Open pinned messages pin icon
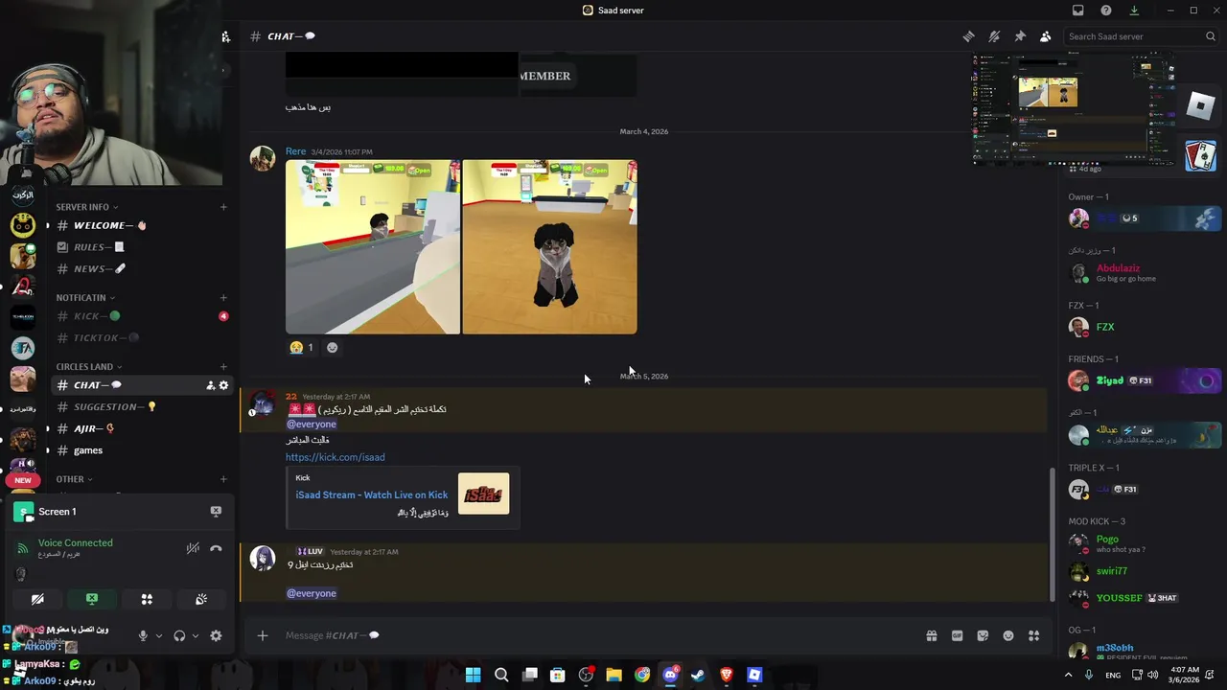1227x690 pixels. (x=1020, y=36)
